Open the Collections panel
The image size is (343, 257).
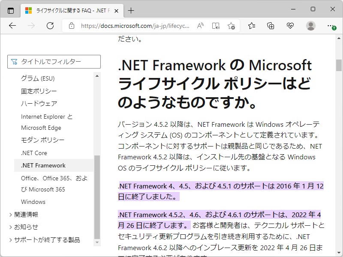click(x=271, y=26)
